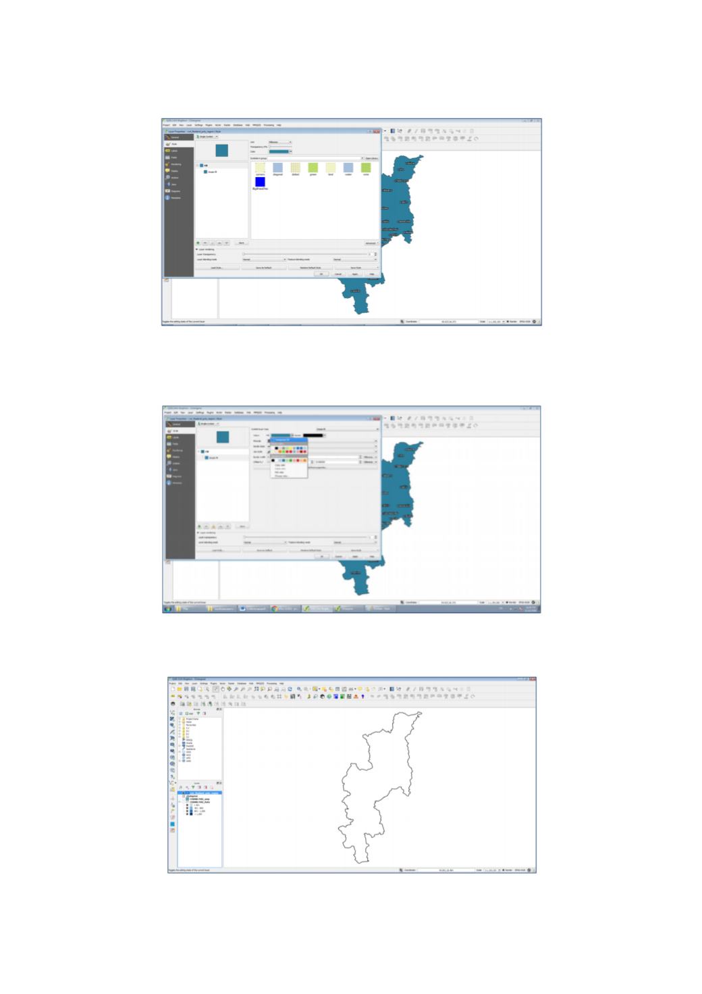
Task: Click the Open Library button
Action: (x=372, y=158)
